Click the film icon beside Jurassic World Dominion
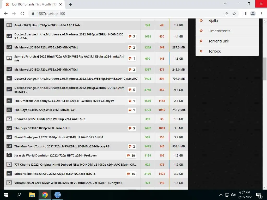 [9, 155]
